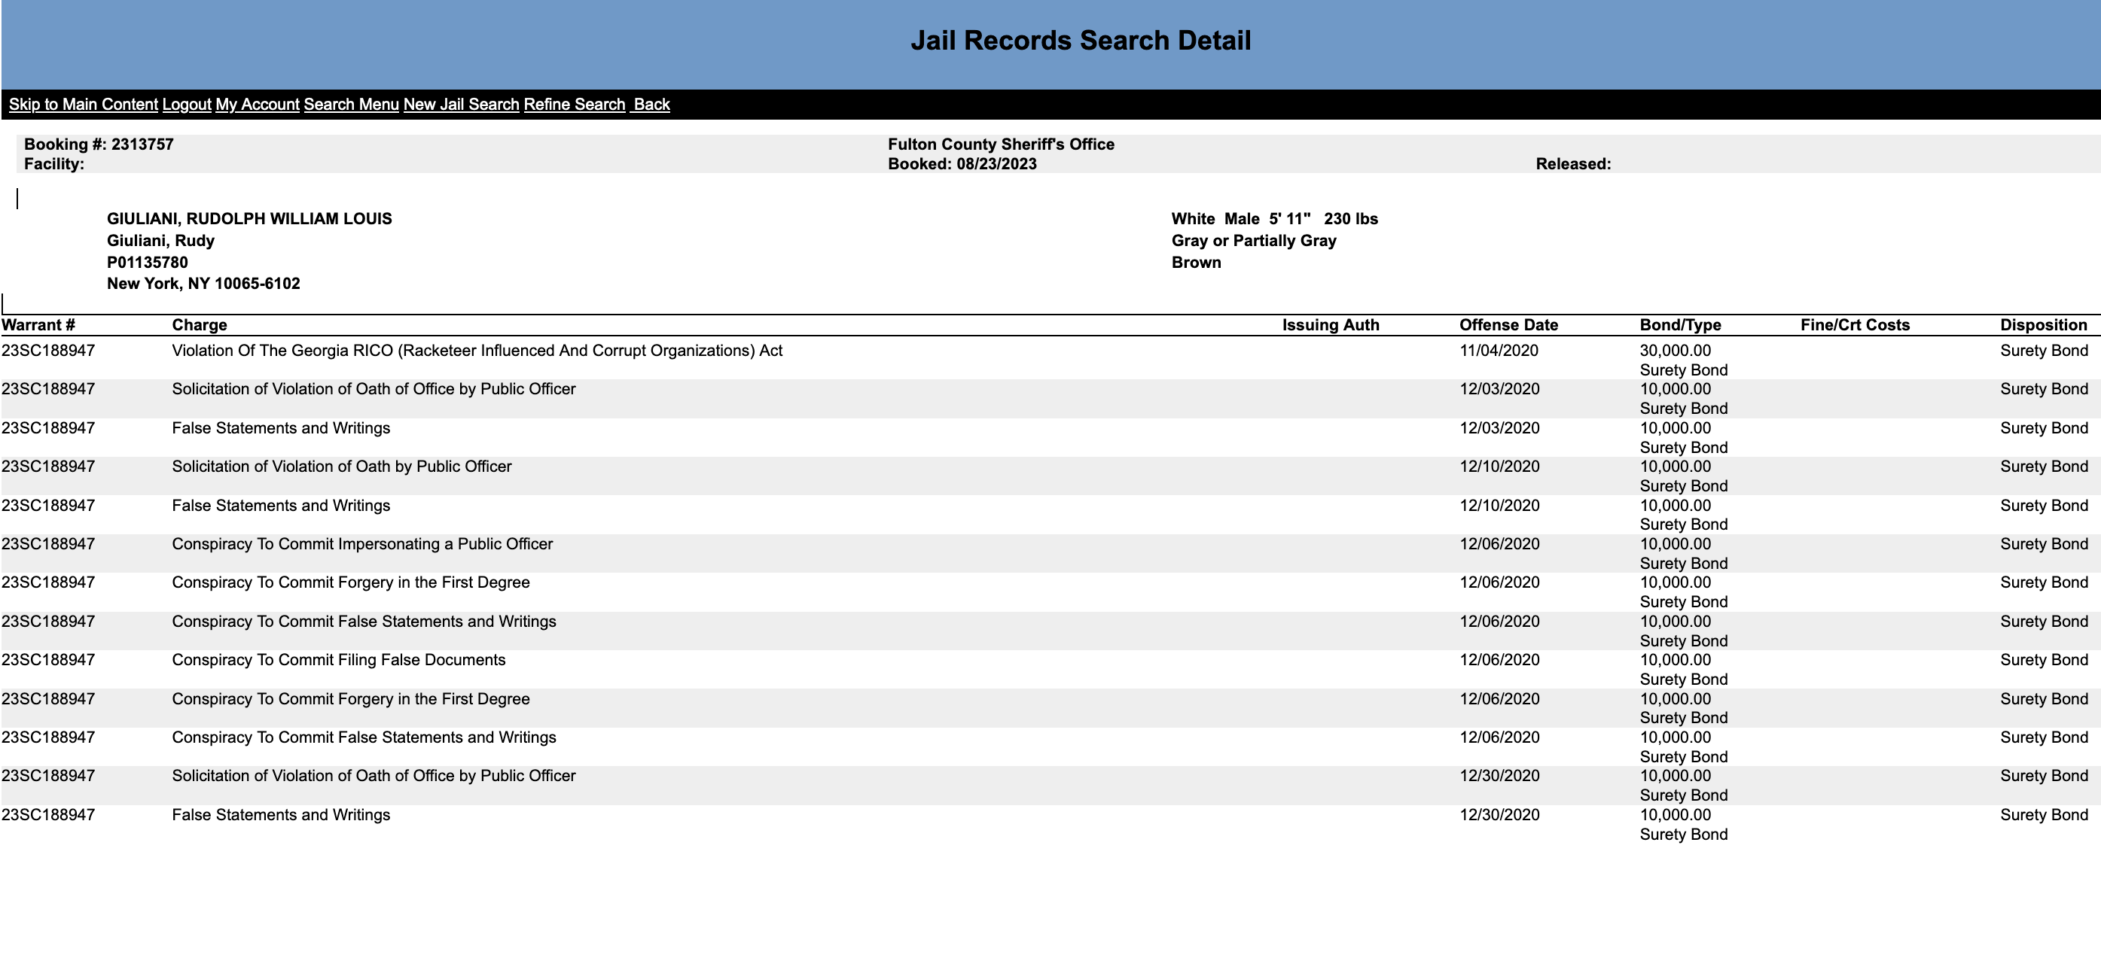Click Conspiracy To Commit Impersonating a Public Officer
This screenshot has height=970, width=2101.
362,543
